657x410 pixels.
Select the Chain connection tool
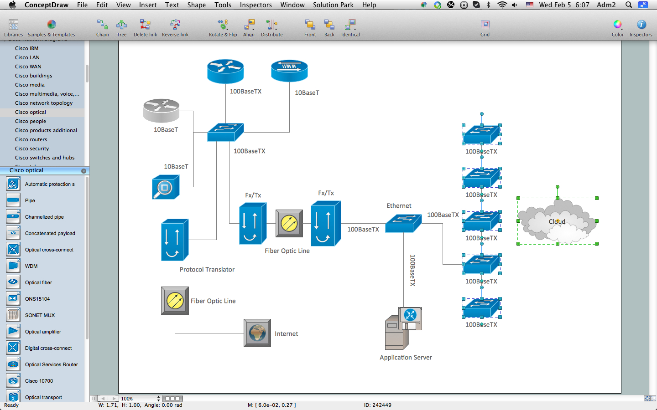click(x=102, y=28)
